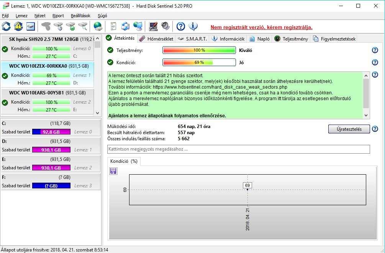Image resolution: width=385 pixels, height=253 pixels.
Task: Click the disk with clock test icon
Action: 59,26
